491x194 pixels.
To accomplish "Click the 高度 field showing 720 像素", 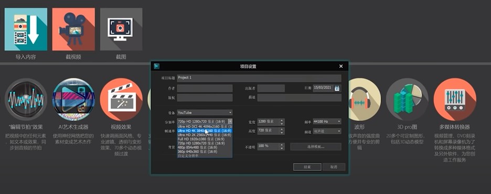I will pos(269,131).
